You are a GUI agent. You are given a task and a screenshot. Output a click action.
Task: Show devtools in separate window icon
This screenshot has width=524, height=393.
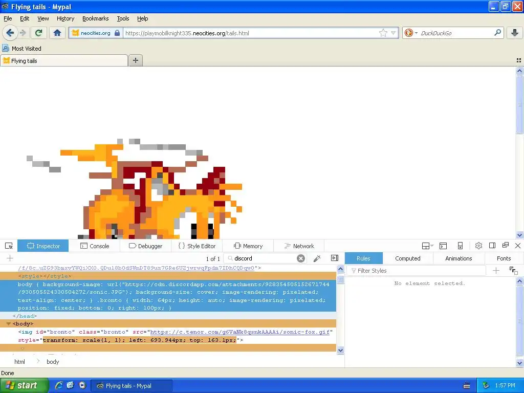pos(505,245)
